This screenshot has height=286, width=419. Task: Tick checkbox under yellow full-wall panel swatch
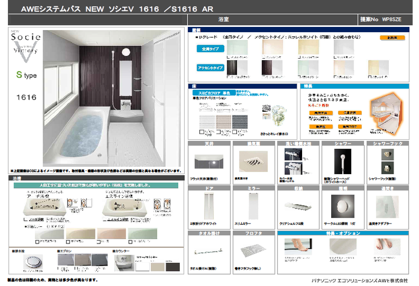coord(299,58)
